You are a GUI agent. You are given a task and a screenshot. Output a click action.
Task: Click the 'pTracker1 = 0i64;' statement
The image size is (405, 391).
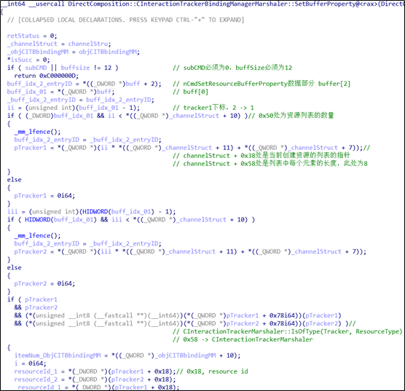pyautogui.click(x=44, y=196)
